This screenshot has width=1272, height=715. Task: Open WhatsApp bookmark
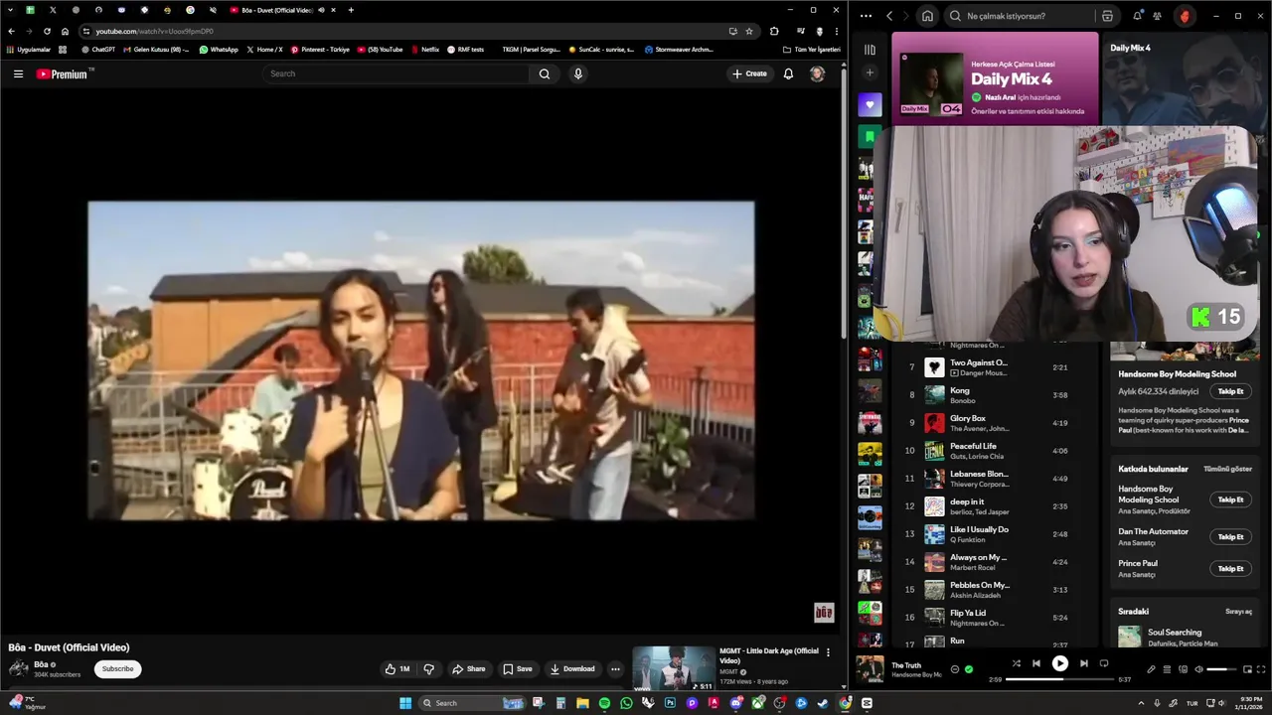point(218,49)
